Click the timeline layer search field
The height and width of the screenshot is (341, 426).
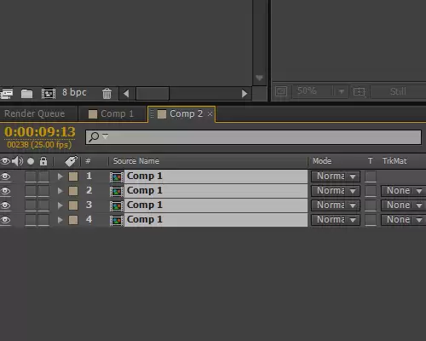point(253,137)
